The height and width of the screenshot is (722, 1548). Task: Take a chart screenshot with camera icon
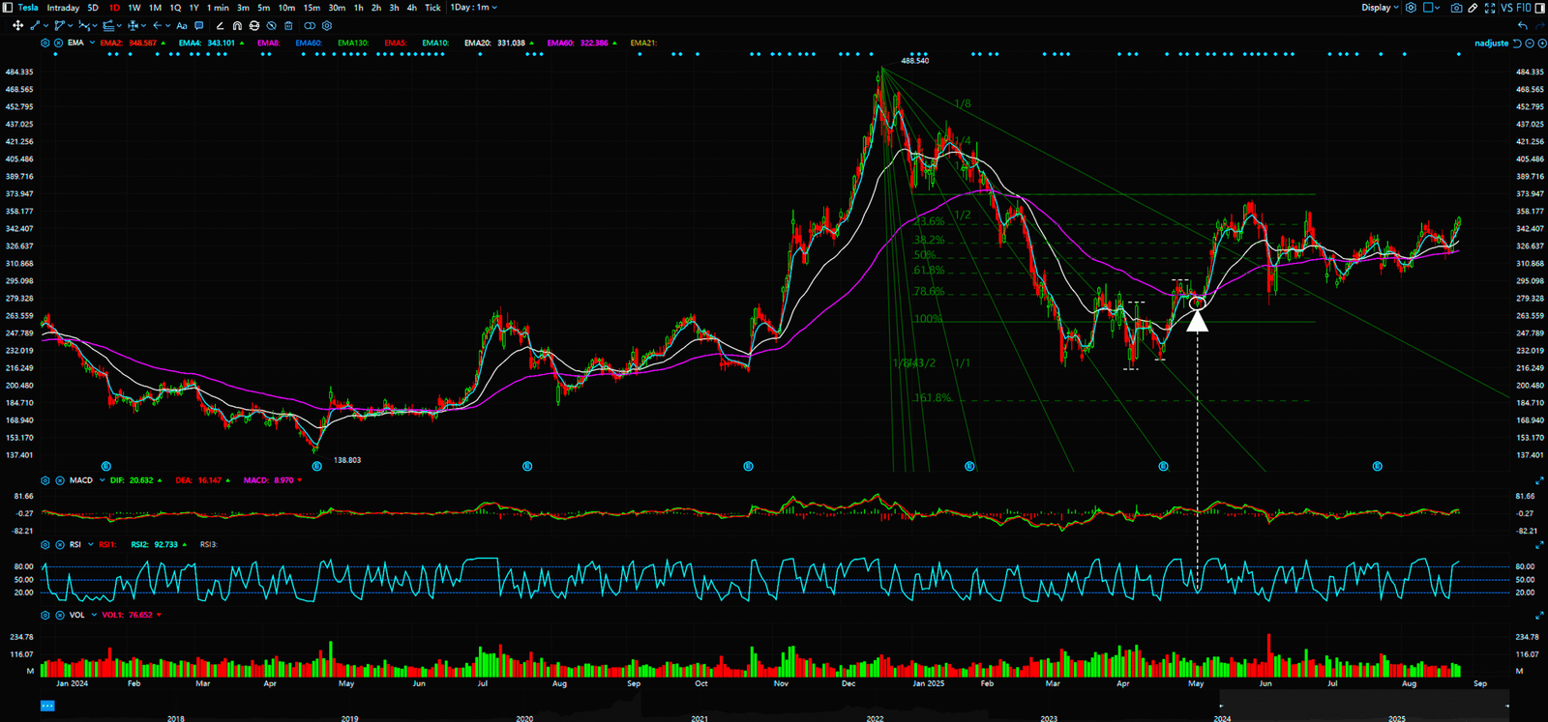pyautogui.click(x=1456, y=8)
